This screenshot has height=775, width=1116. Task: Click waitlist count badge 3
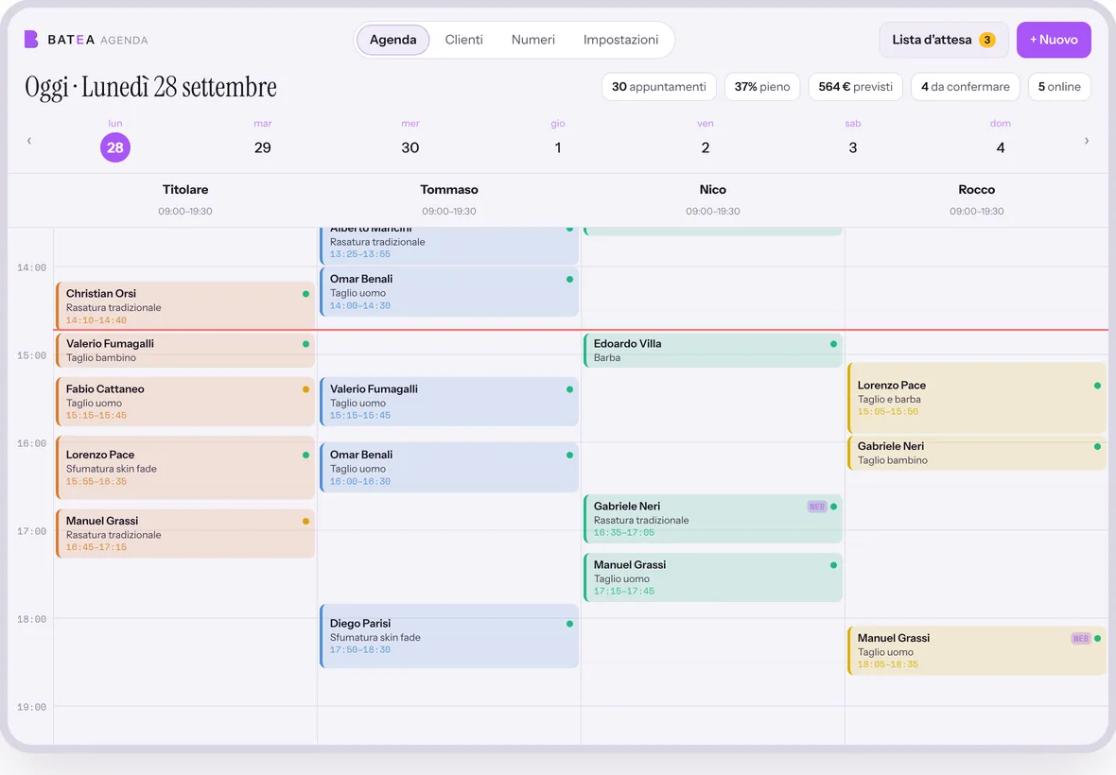(x=987, y=40)
